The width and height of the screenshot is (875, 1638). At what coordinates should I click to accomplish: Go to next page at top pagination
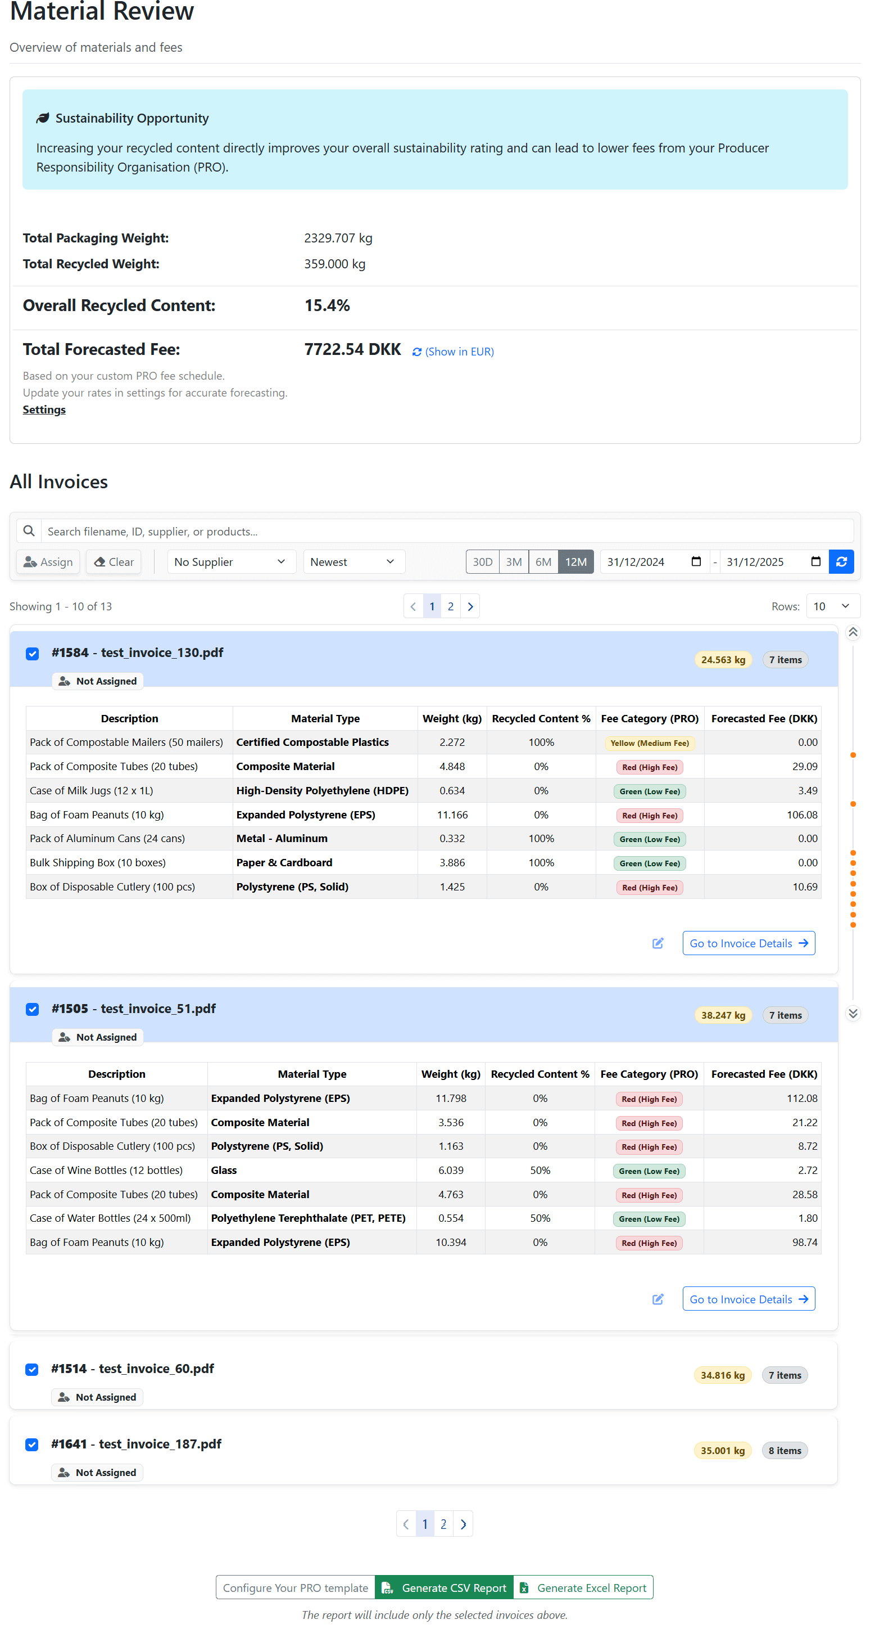pos(470,606)
